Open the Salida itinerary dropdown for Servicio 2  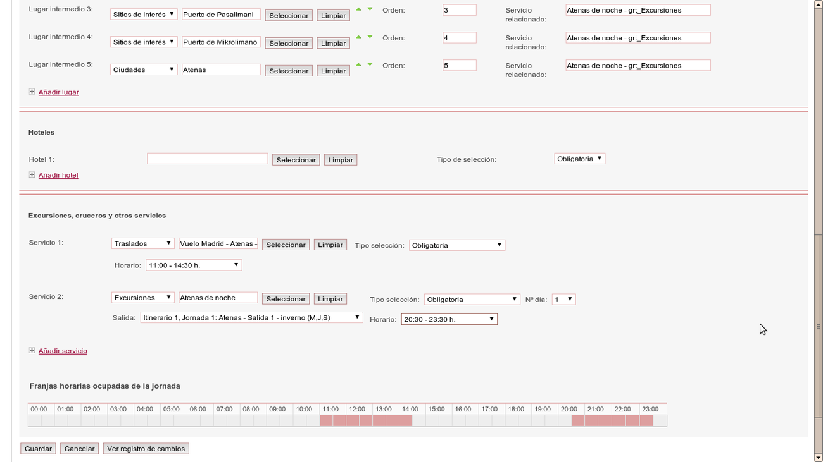point(251,317)
